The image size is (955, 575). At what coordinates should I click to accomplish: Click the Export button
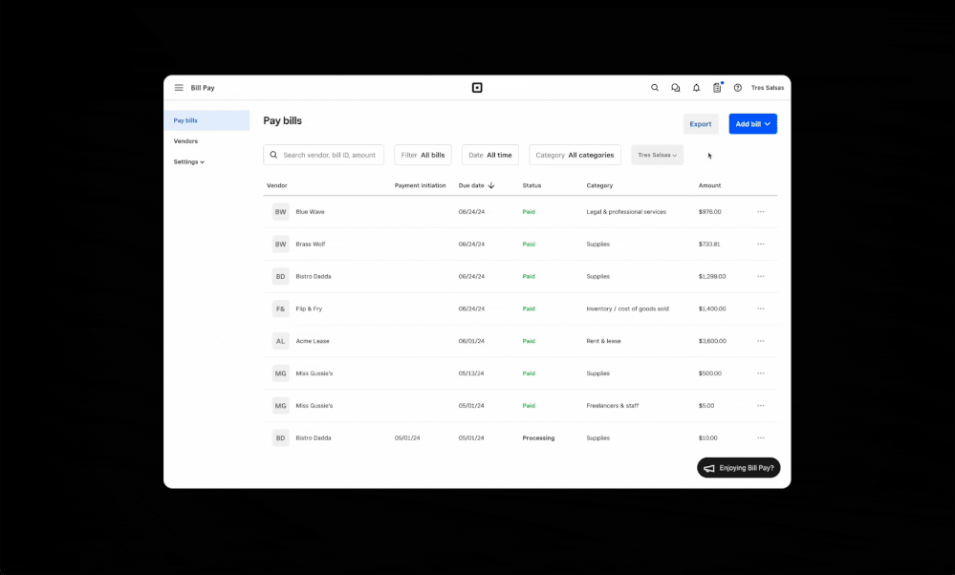pos(701,123)
